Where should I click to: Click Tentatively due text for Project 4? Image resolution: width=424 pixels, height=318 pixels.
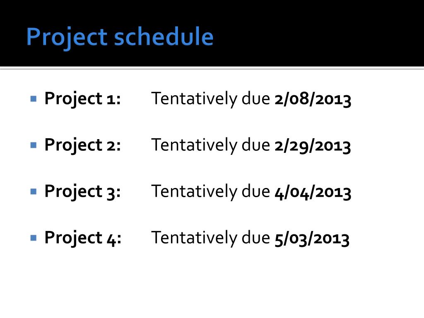point(210,238)
